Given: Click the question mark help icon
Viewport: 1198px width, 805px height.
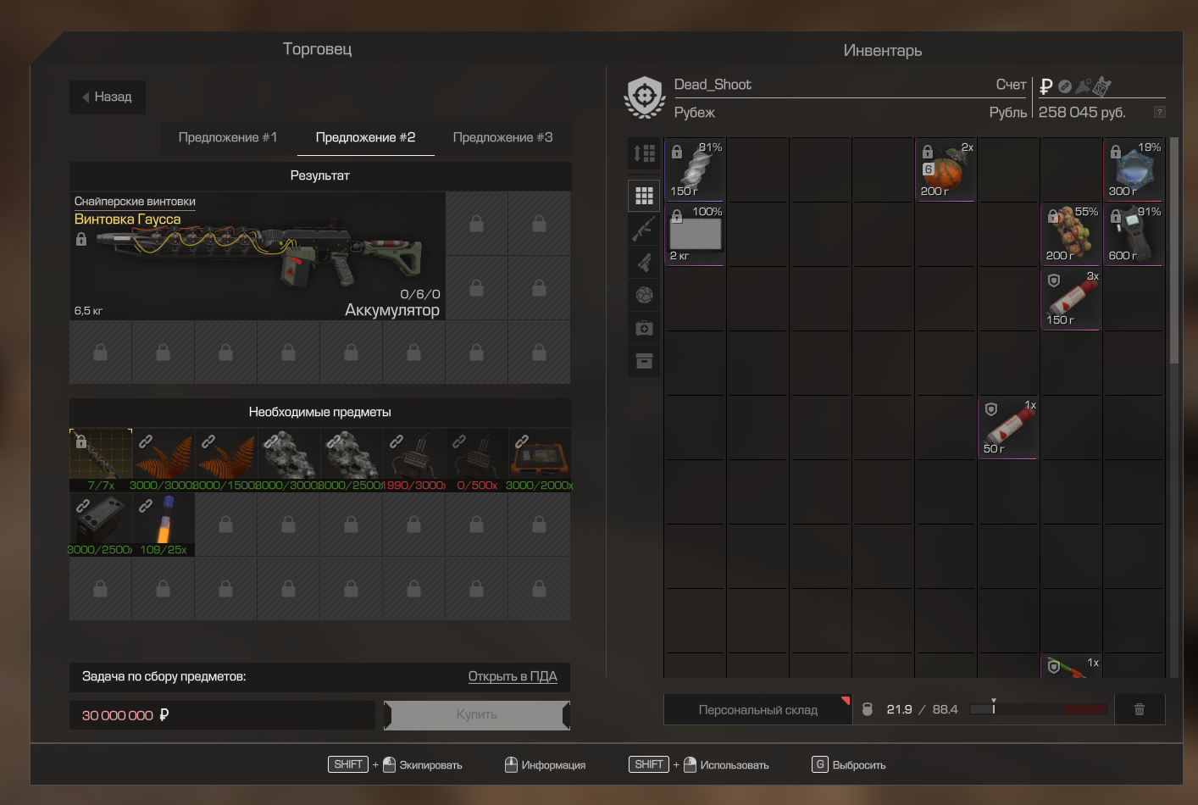Looking at the screenshot, I should 1160,112.
